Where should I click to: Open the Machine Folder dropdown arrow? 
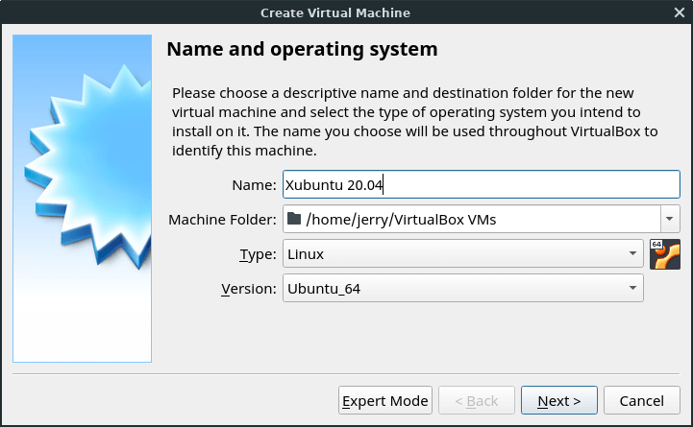(x=670, y=219)
